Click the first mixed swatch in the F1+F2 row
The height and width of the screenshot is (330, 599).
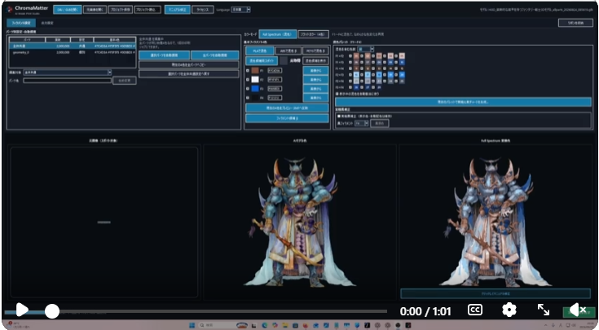[x=356, y=55]
